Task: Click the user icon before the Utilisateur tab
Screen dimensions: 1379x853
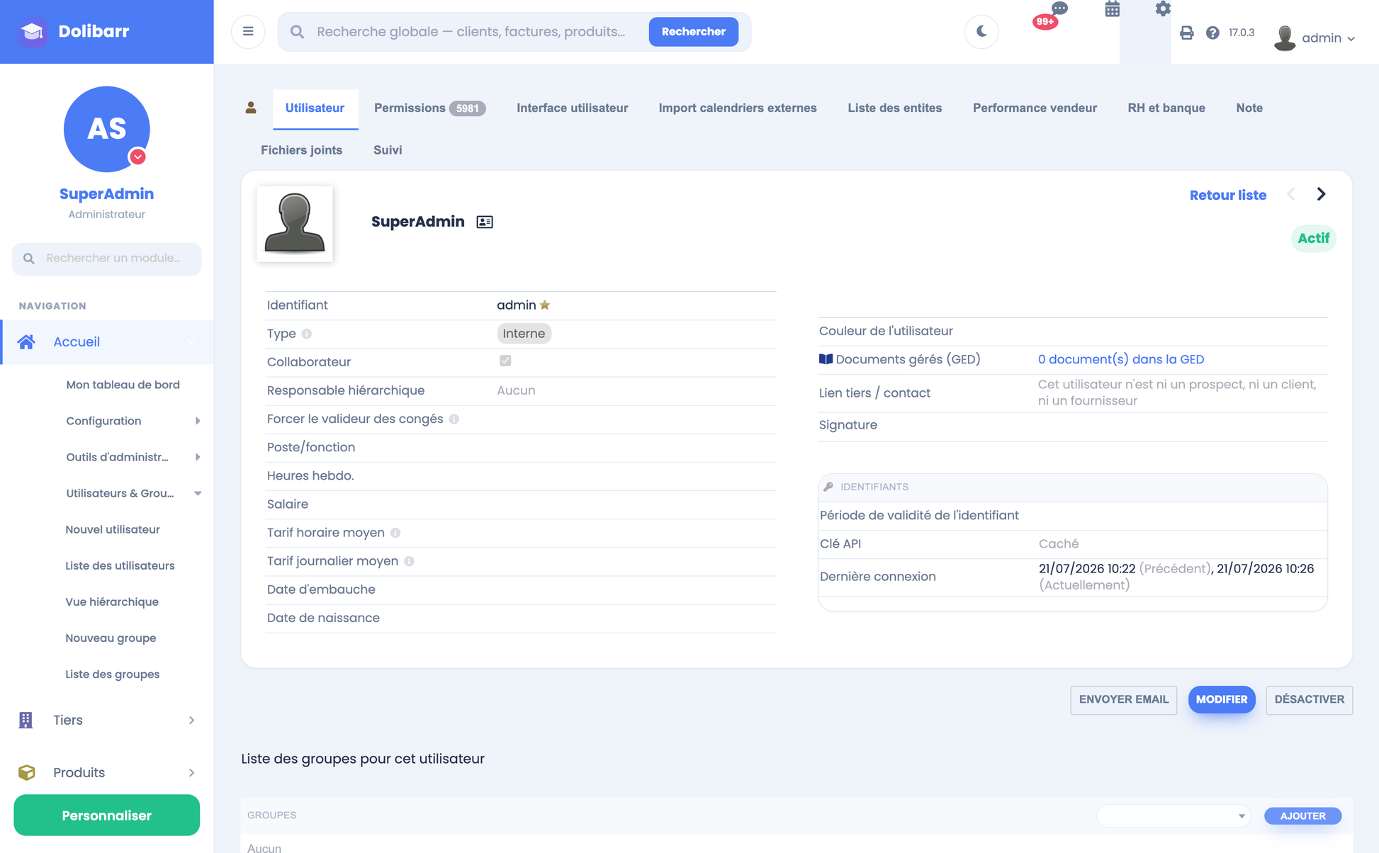Action: (251, 108)
